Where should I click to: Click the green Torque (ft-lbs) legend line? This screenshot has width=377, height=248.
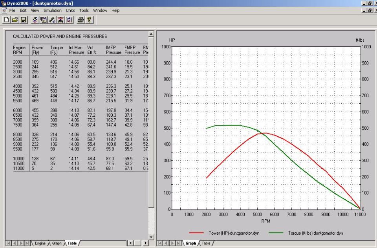tap(276, 233)
